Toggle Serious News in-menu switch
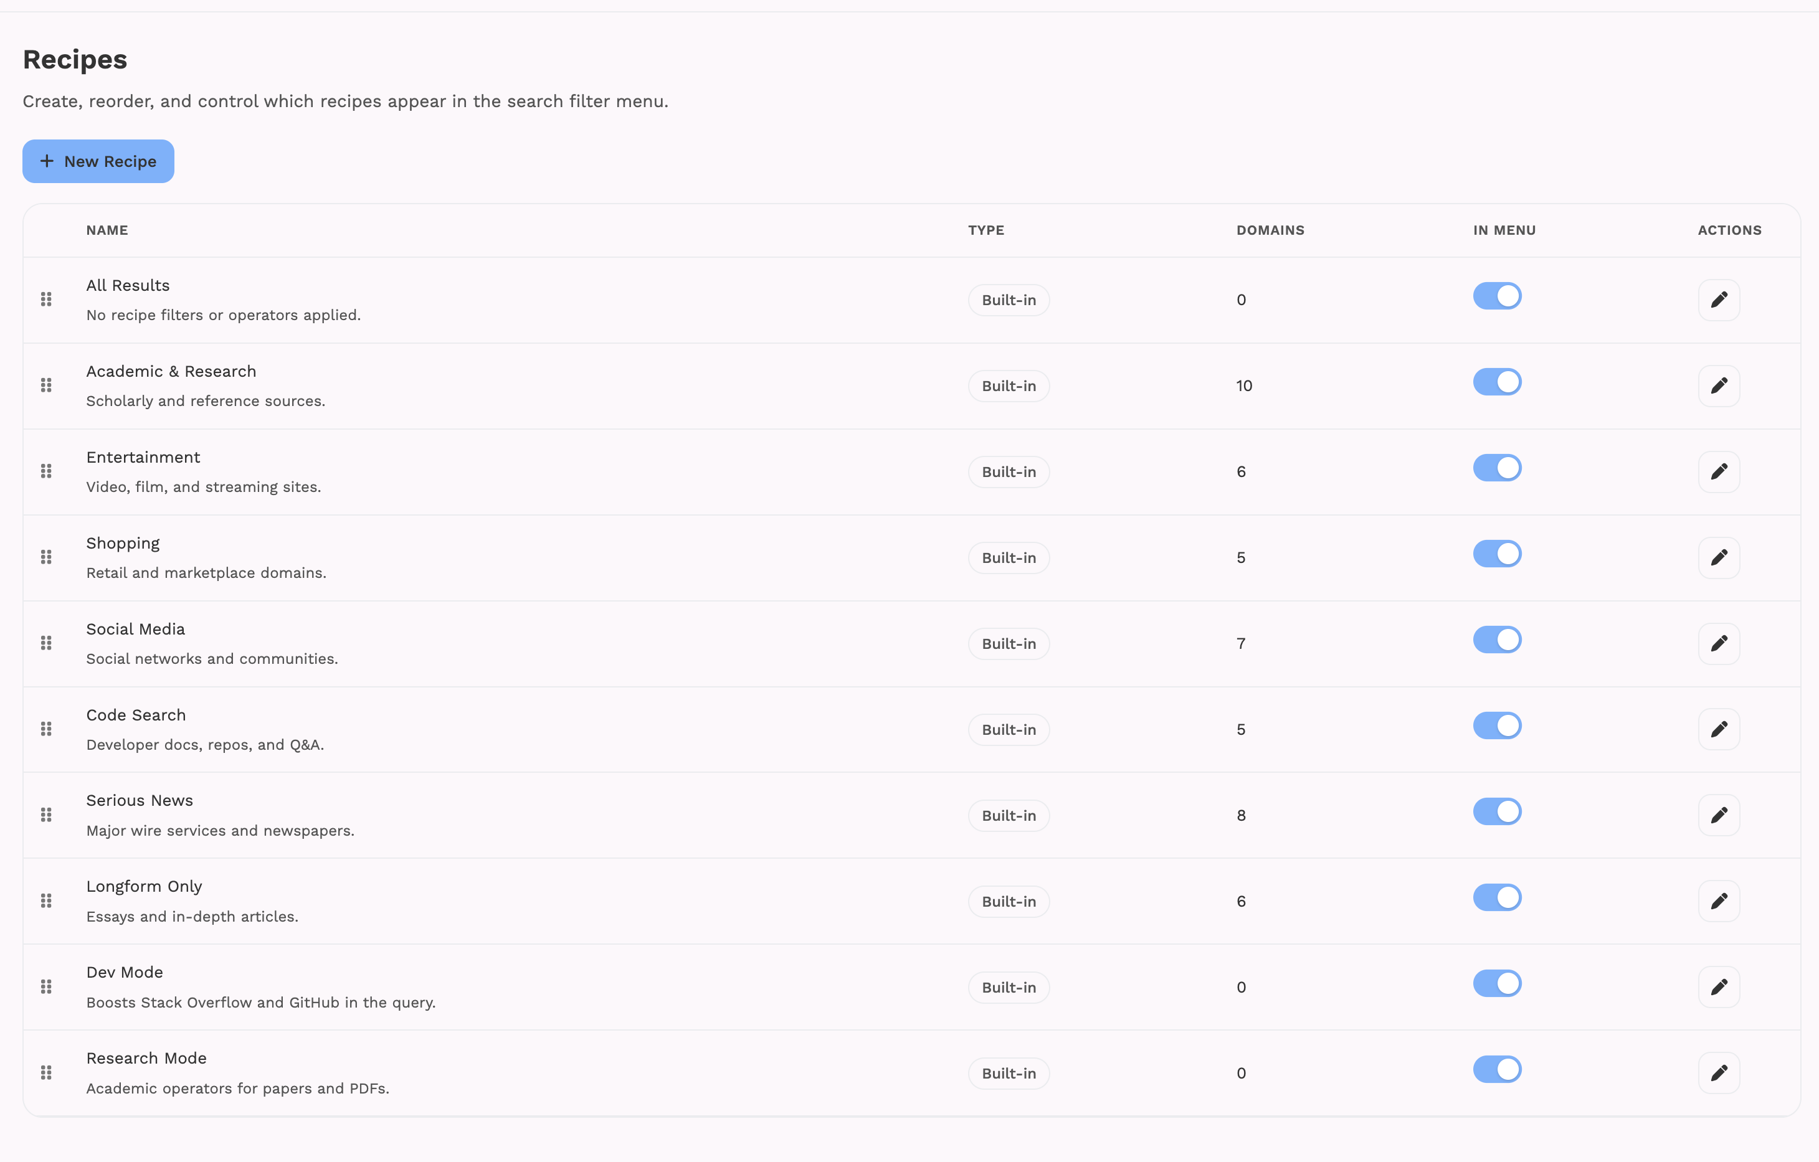The image size is (1819, 1162). click(x=1496, y=811)
